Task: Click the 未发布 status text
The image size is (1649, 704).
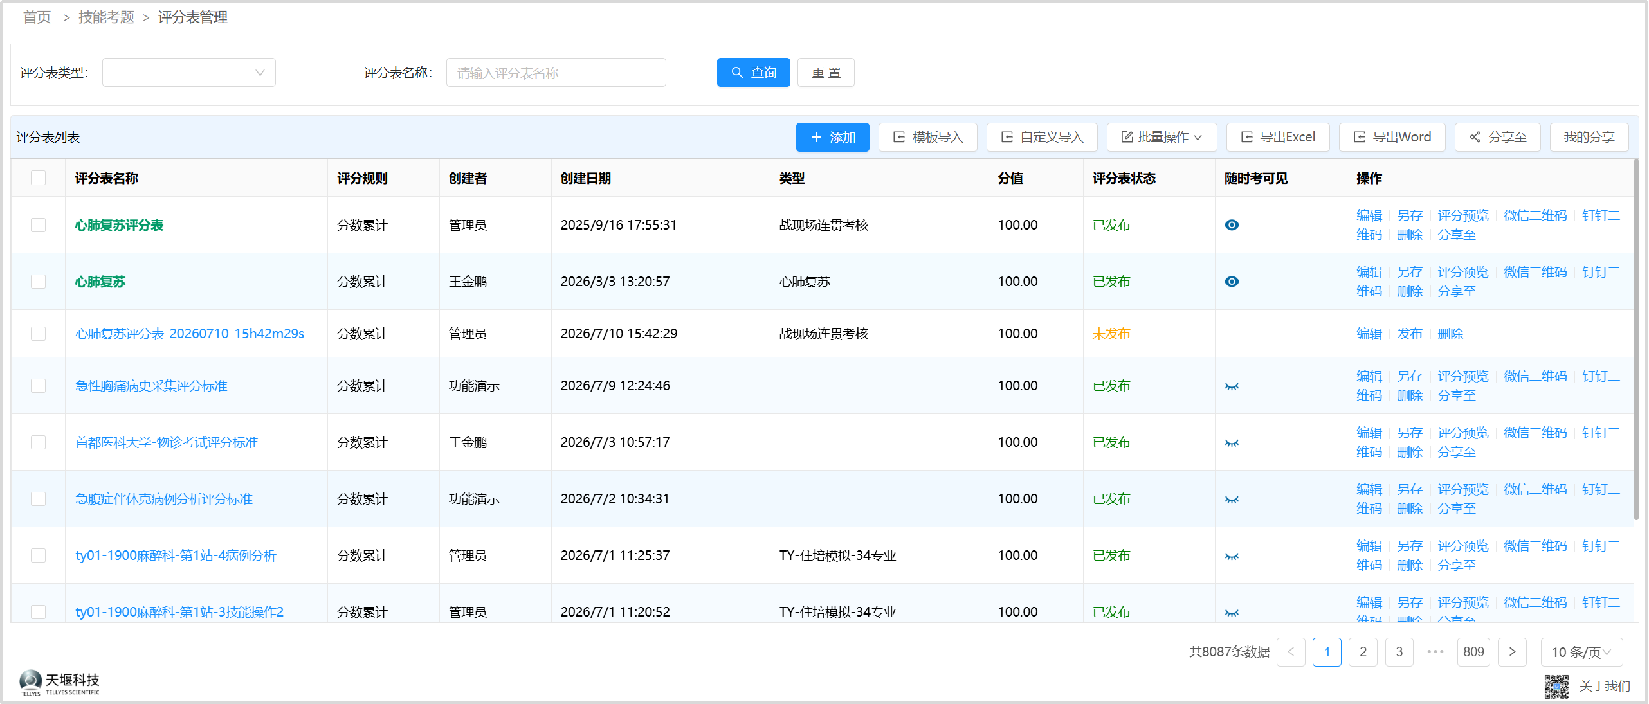Action: 1111,334
